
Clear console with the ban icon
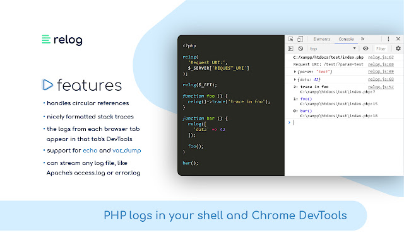pos(300,49)
